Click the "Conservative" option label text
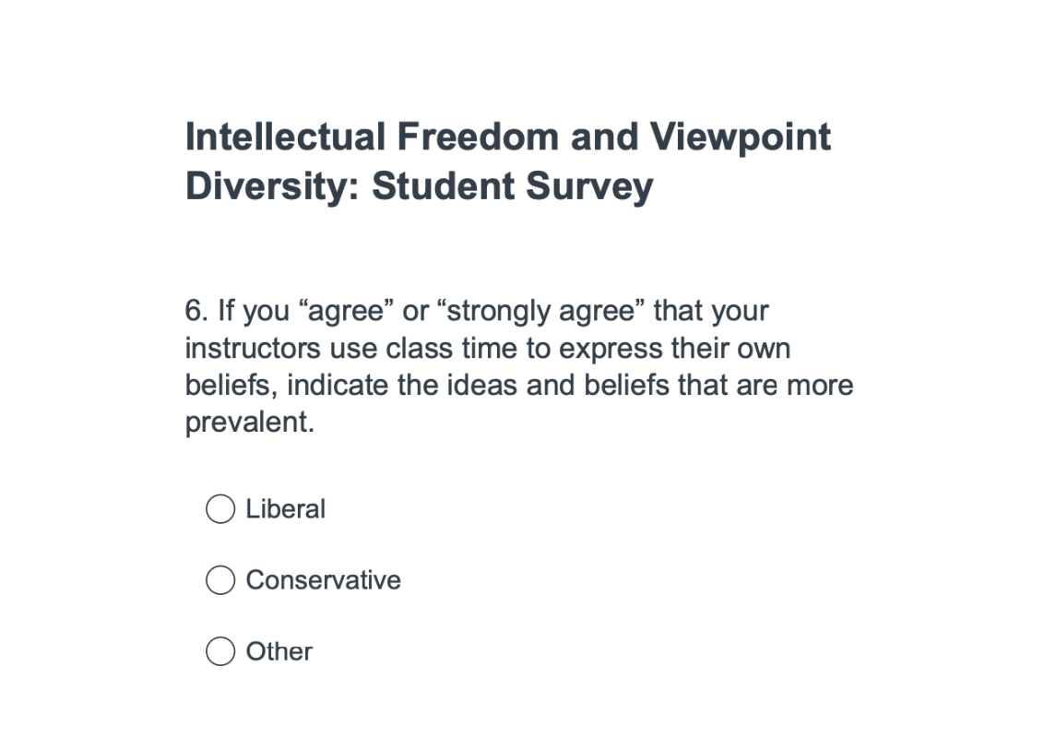The image size is (1056, 738). pyautogui.click(x=324, y=579)
